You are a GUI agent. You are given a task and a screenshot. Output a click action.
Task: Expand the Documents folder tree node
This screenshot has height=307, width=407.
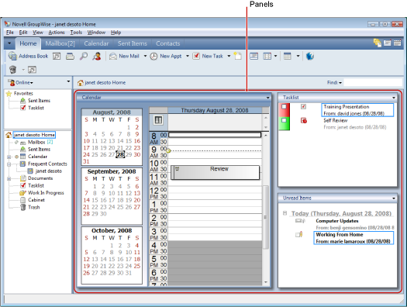pos(9,178)
